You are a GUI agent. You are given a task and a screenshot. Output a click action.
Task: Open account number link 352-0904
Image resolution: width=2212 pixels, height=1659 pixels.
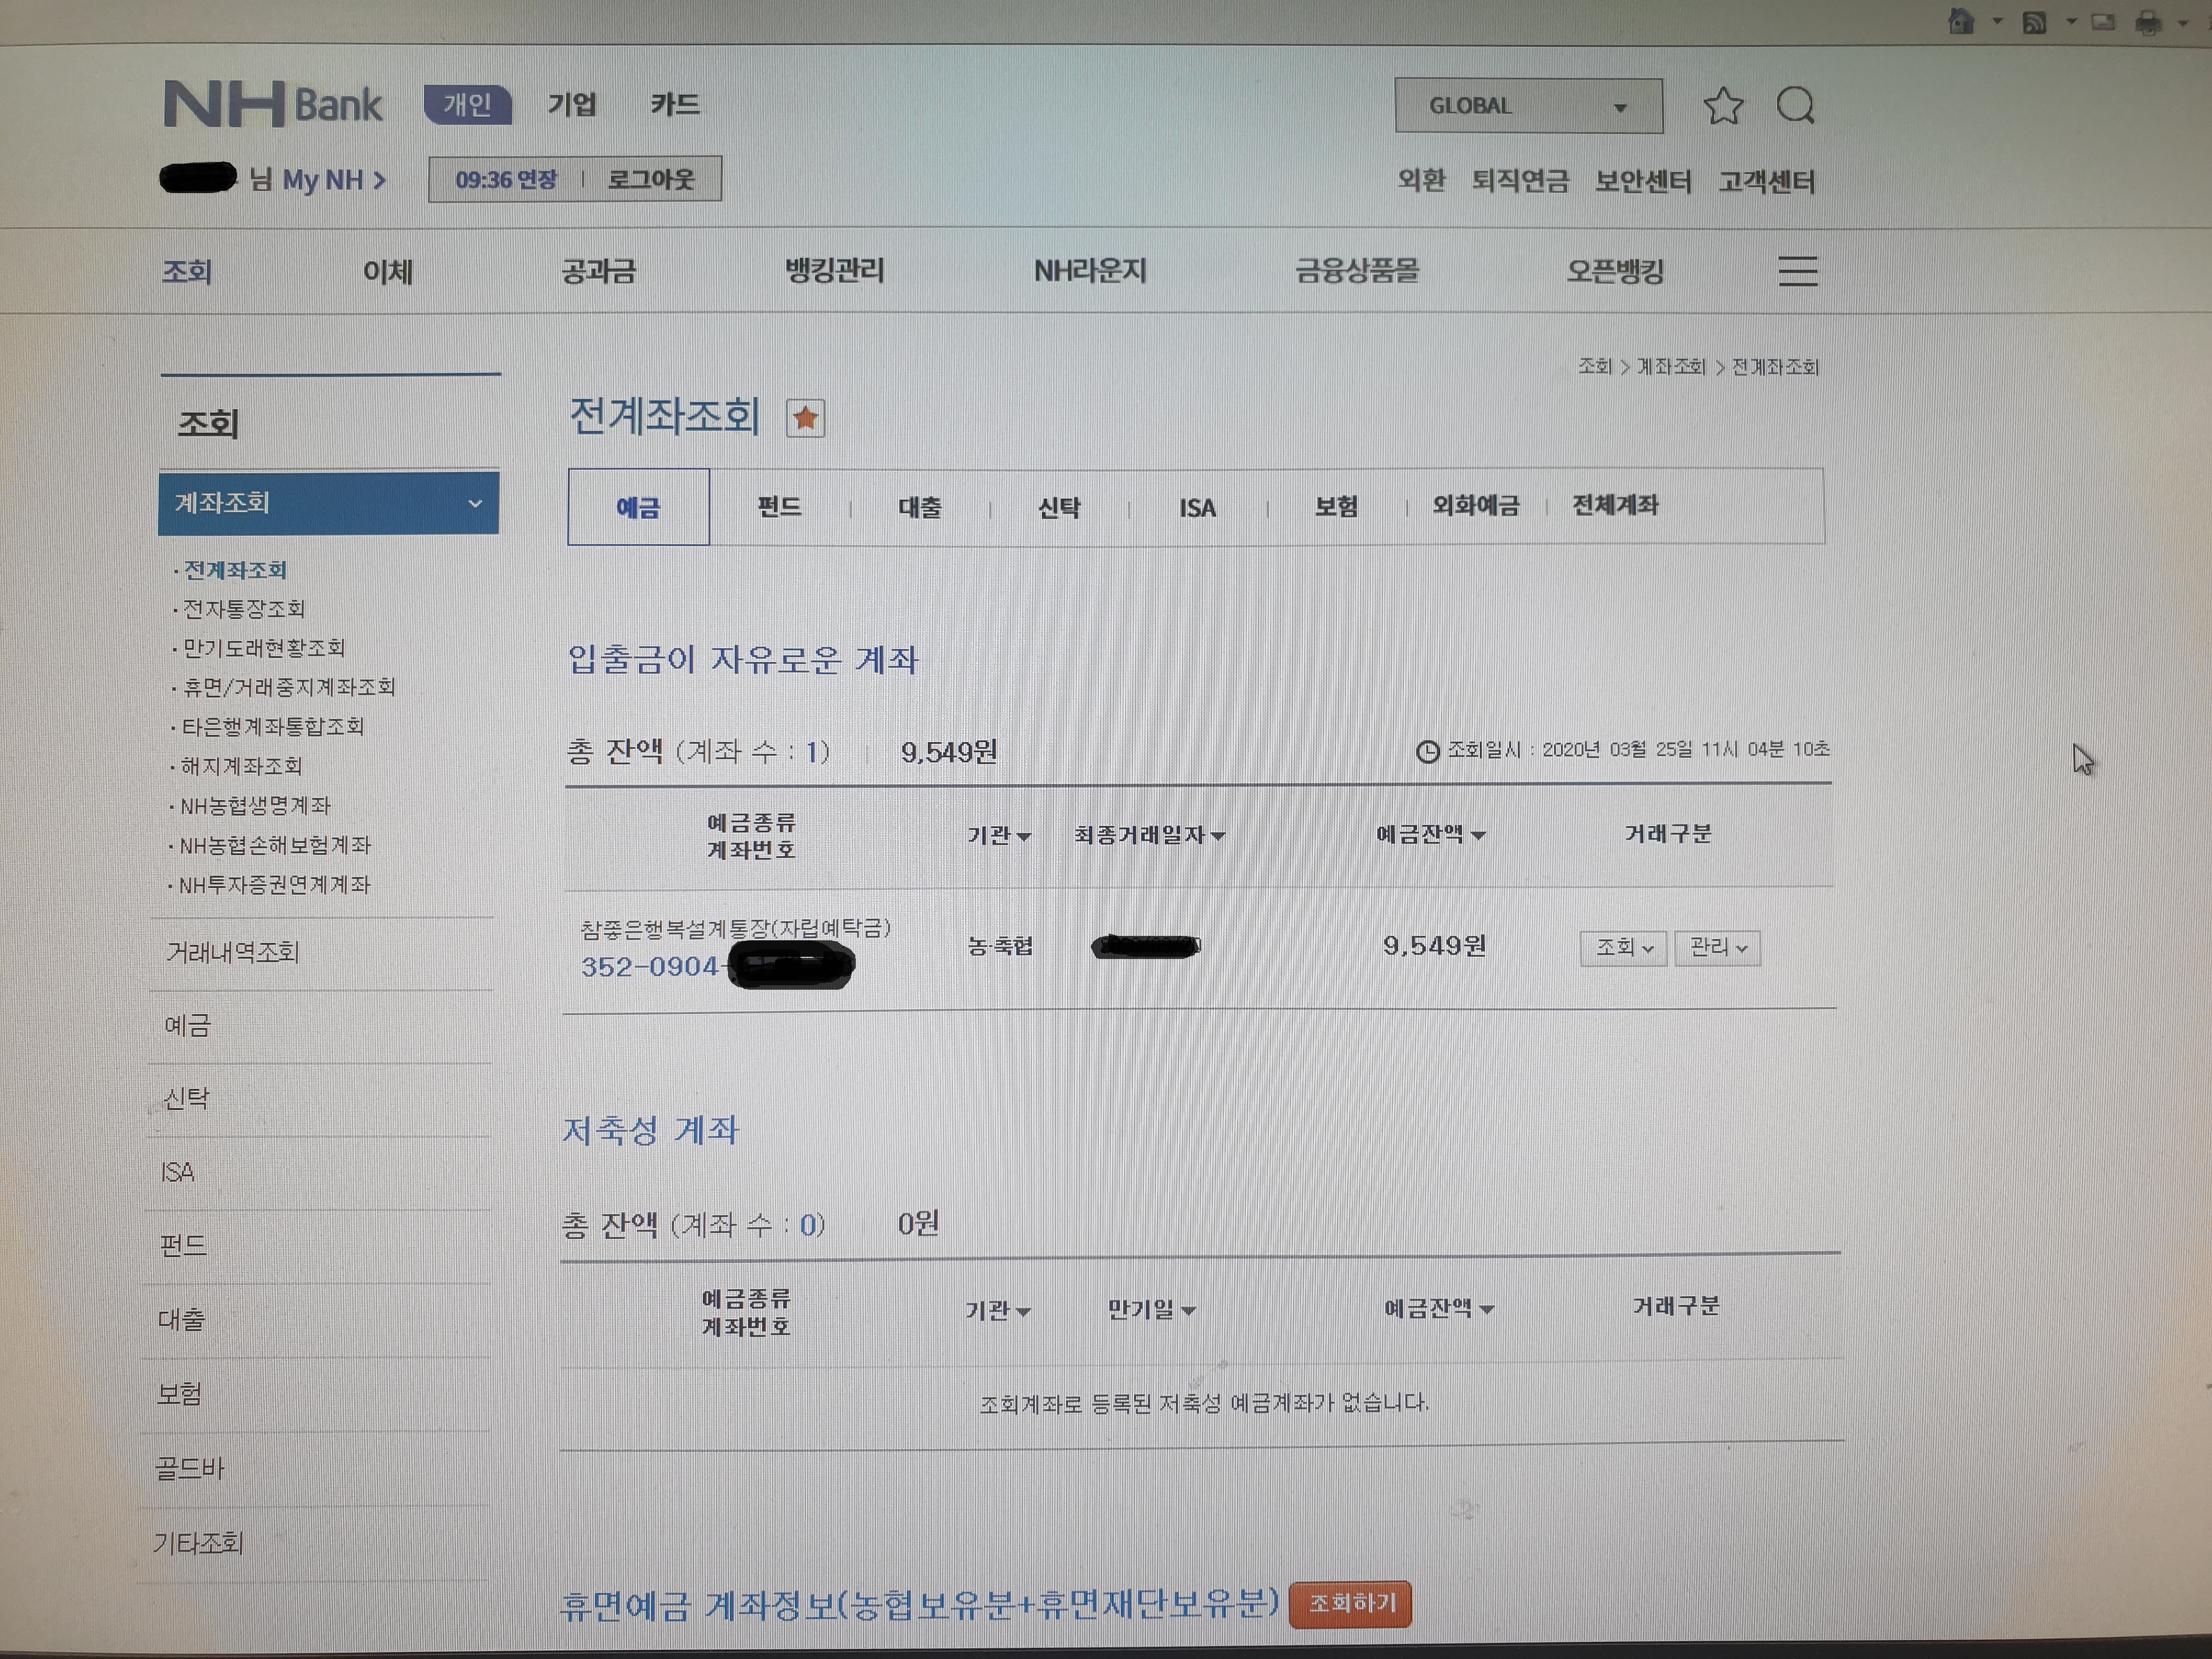point(650,967)
